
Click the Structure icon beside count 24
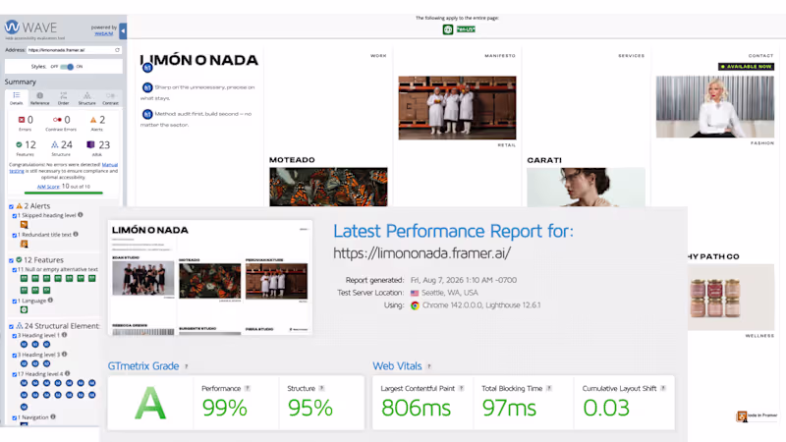(55, 144)
